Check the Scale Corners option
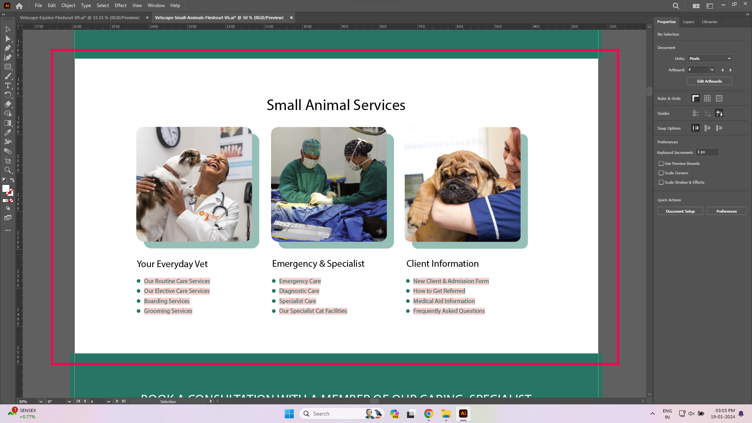This screenshot has height=423, width=752. click(661, 173)
